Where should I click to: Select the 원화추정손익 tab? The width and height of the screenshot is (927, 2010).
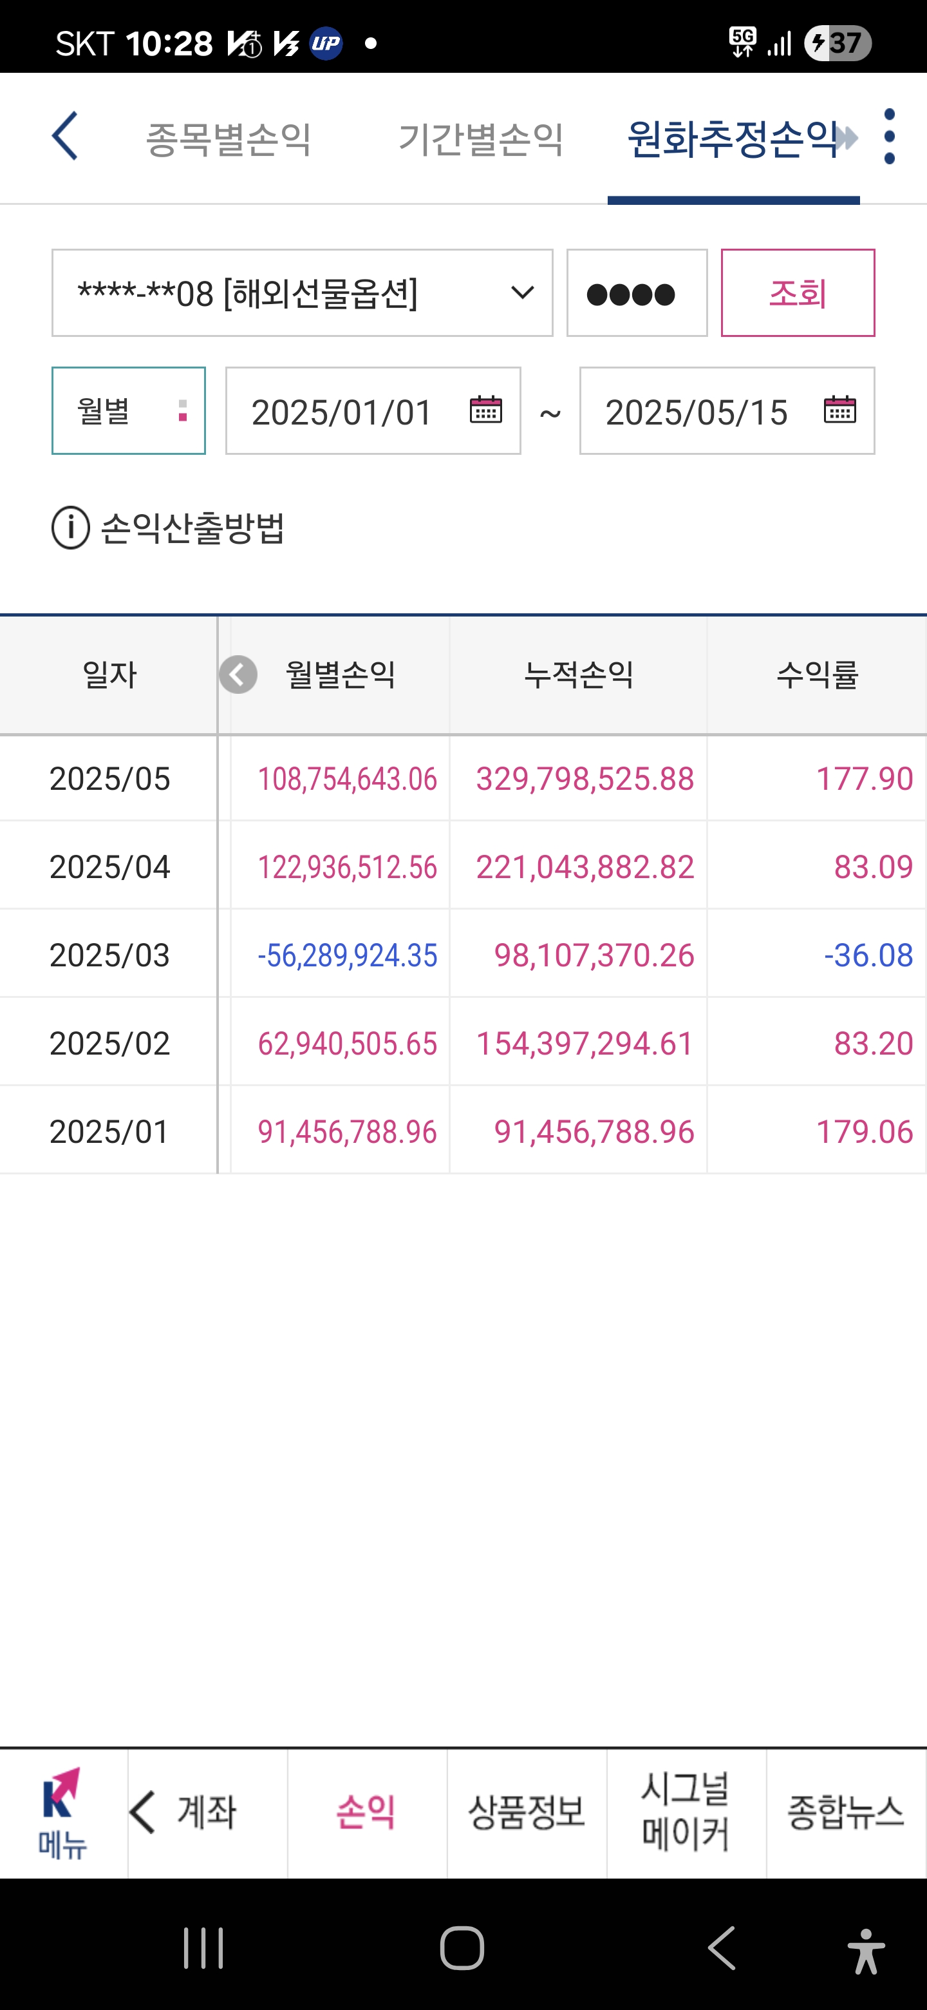[x=733, y=139]
